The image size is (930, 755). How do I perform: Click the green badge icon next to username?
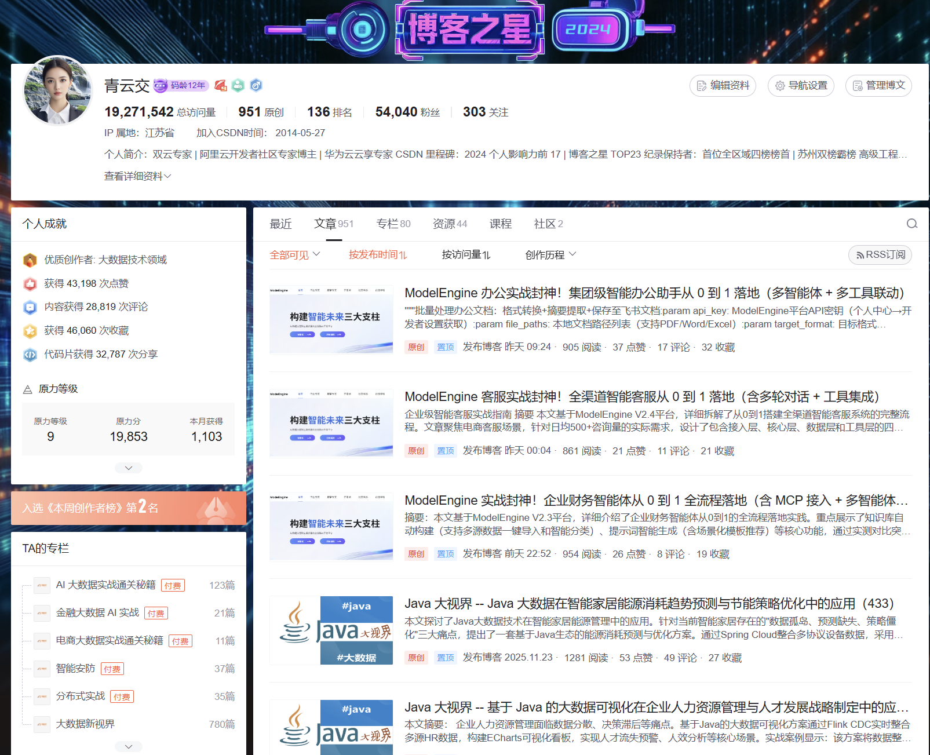pyautogui.click(x=238, y=85)
